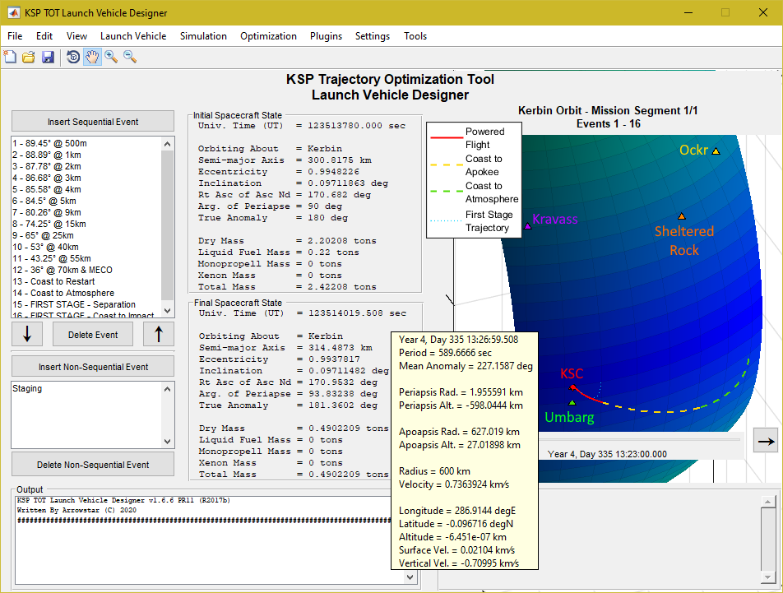Image resolution: width=783 pixels, height=593 pixels.
Task: Select event '1 - 89.45° @ 500m'
Action: (x=86, y=143)
